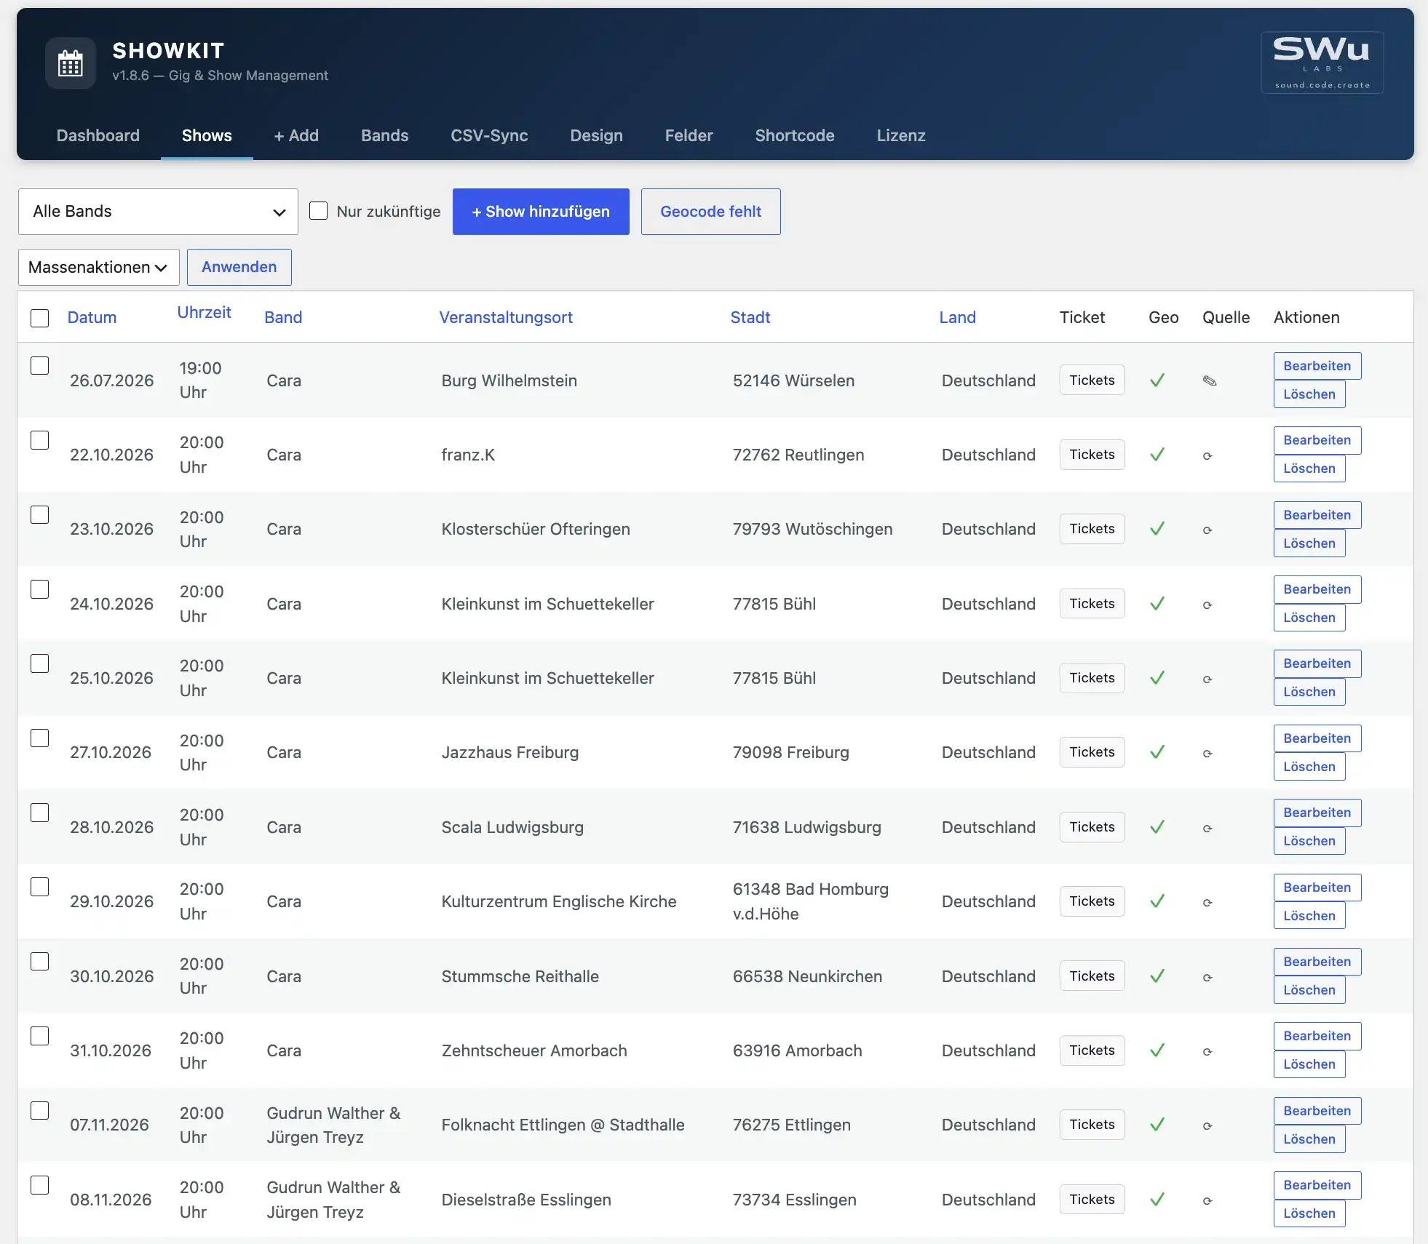
Task: Click the + Show hinzufügen button
Action: (541, 212)
